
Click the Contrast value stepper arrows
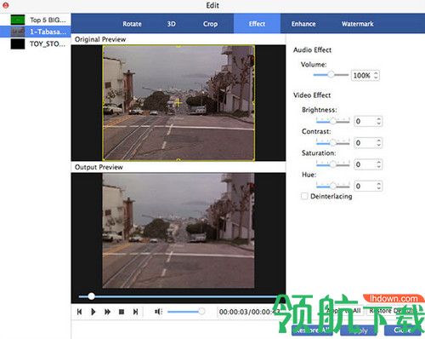pos(379,143)
